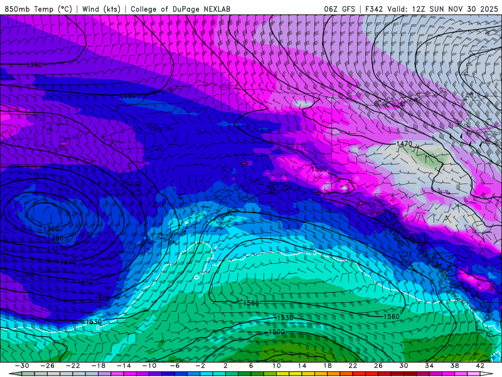Click the "F342" forecast hour text
502x377 pixels.
click(x=374, y=9)
